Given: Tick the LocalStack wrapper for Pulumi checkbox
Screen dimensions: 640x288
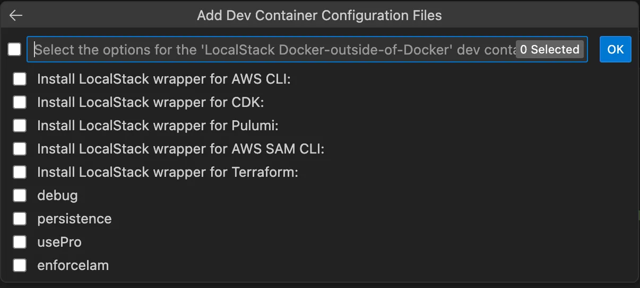Looking at the screenshot, I should pos(20,125).
